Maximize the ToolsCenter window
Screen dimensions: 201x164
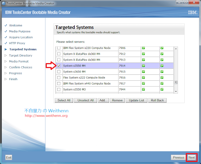coord(185,3)
